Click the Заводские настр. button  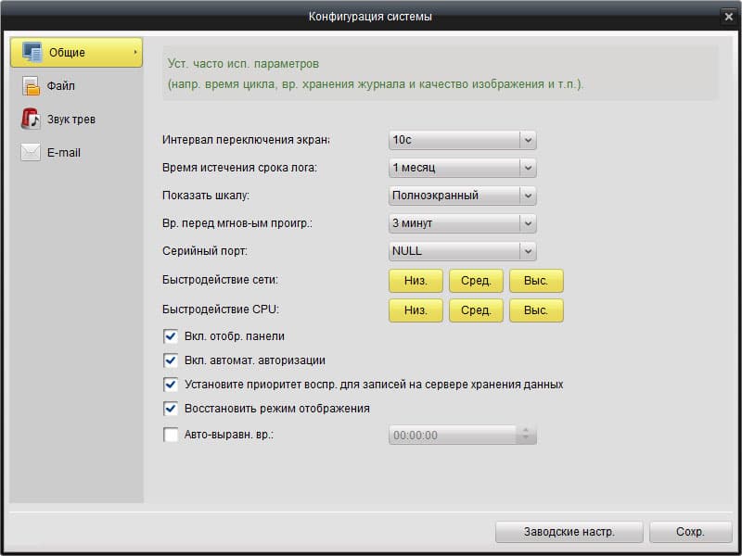coord(569,532)
